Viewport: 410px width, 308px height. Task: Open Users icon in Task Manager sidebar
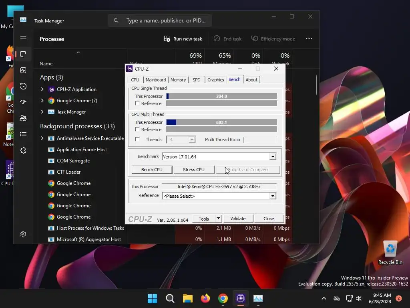pos(23,118)
